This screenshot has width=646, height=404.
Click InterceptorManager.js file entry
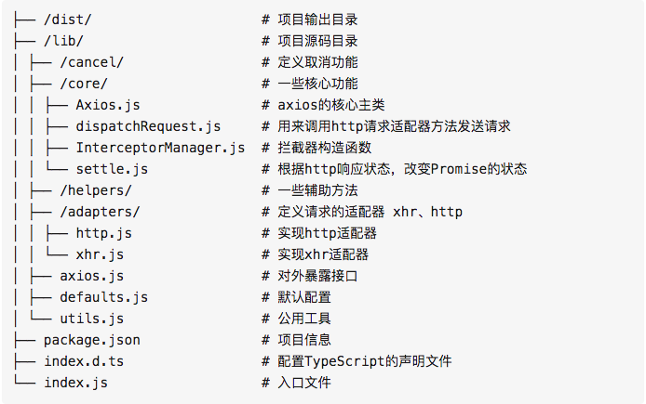tap(160, 148)
